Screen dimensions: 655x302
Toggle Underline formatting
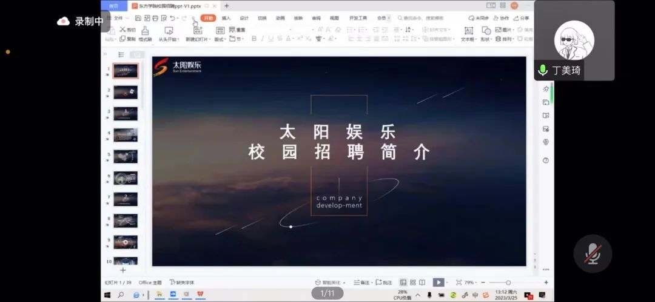click(x=270, y=39)
